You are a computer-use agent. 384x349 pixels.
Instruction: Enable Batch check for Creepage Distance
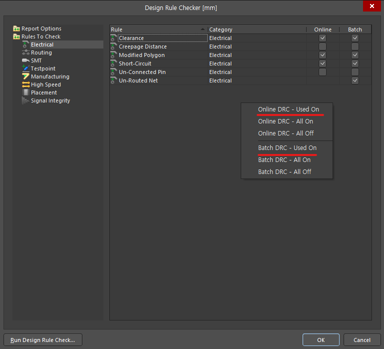point(355,46)
